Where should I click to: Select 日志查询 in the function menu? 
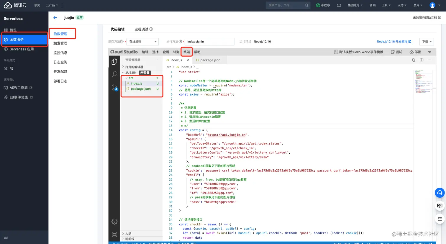click(x=60, y=62)
